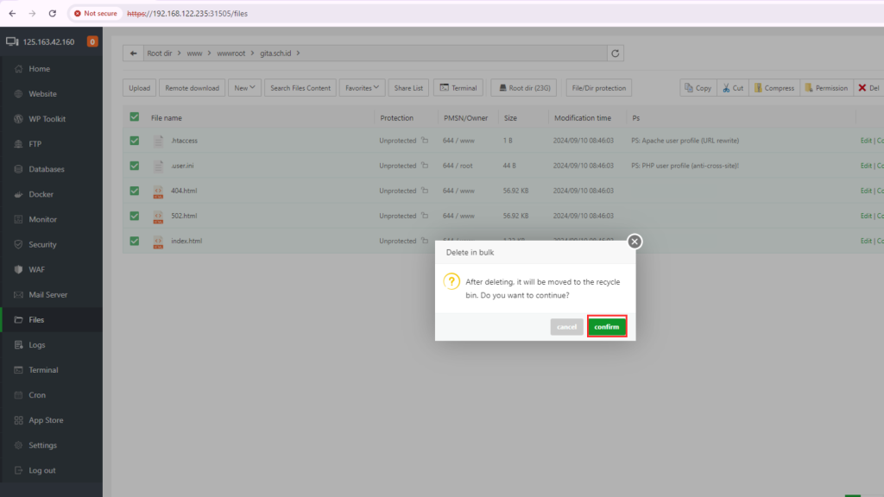Open the Favorites dropdown

pyautogui.click(x=363, y=88)
